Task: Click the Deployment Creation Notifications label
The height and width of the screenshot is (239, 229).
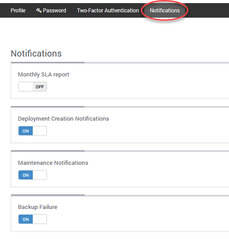Action: pos(63,119)
